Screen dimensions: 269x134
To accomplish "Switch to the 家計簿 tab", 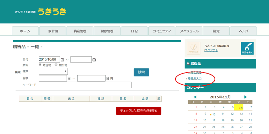I will pos(53,31).
